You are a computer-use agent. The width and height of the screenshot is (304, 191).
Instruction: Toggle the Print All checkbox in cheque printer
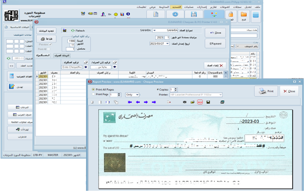tap(48, 49)
